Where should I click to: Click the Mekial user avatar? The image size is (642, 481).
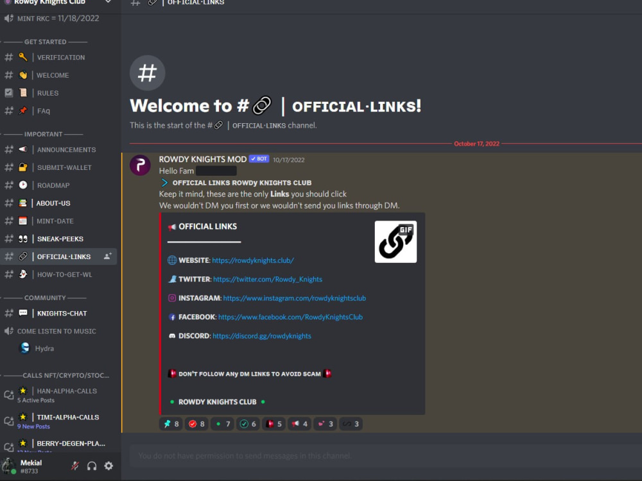click(8, 466)
